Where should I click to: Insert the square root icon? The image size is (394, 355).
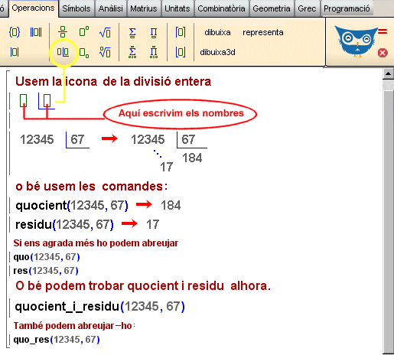tap(105, 33)
